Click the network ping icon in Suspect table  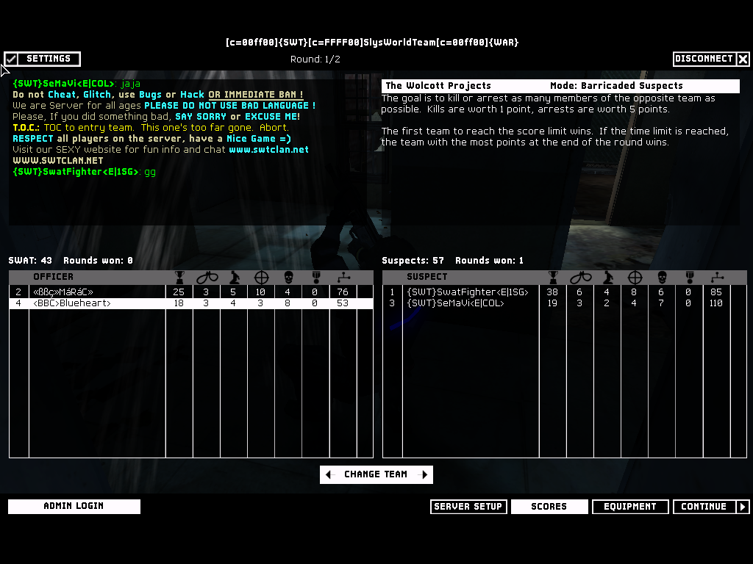click(x=717, y=277)
